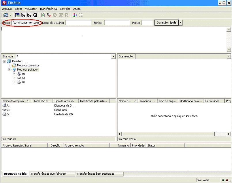Select the A: floppy row in the file list

[x=58, y=105]
